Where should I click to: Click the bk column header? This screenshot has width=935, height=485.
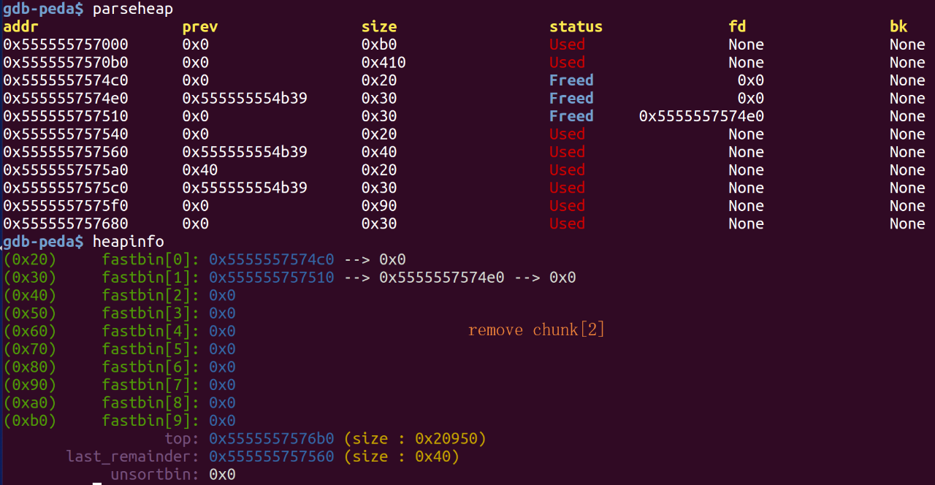click(x=898, y=27)
